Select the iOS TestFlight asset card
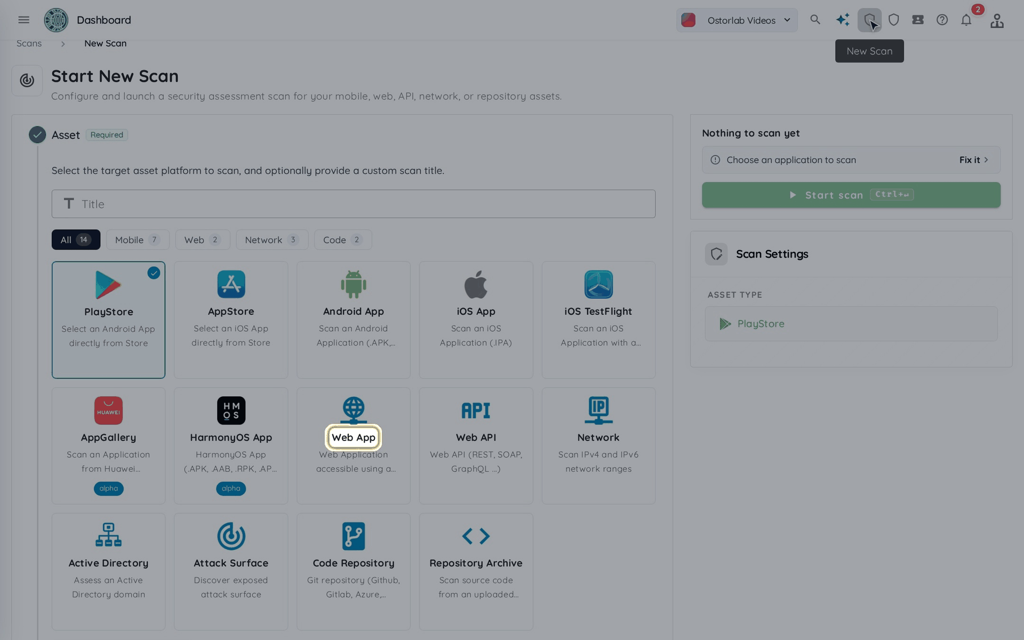This screenshot has height=640, width=1024. point(598,319)
